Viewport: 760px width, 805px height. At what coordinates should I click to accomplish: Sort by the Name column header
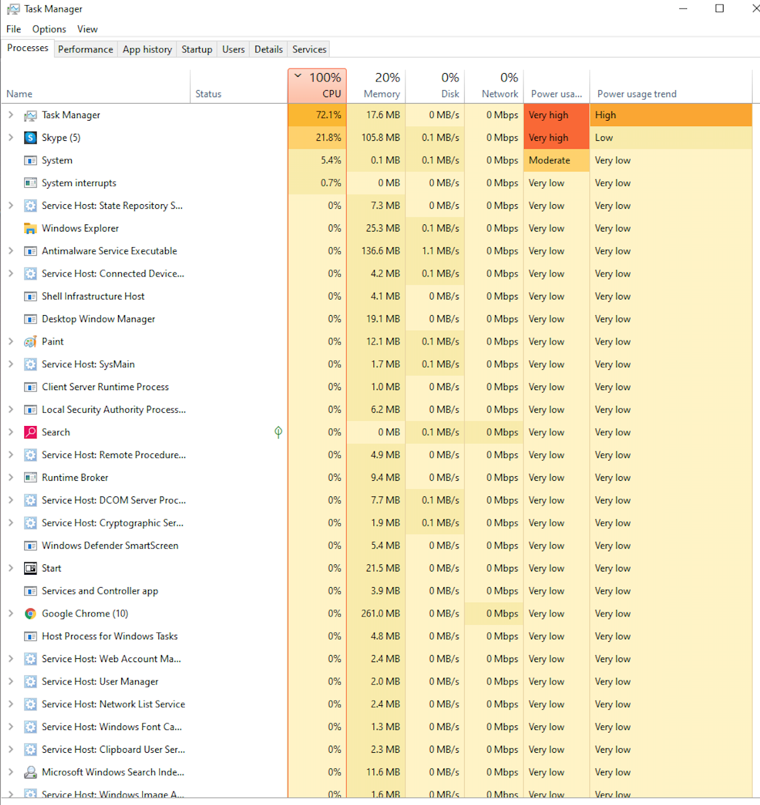(x=96, y=85)
